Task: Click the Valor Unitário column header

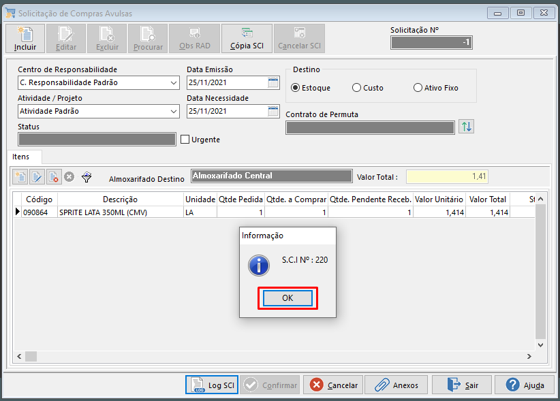Action: click(x=439, y=199)
